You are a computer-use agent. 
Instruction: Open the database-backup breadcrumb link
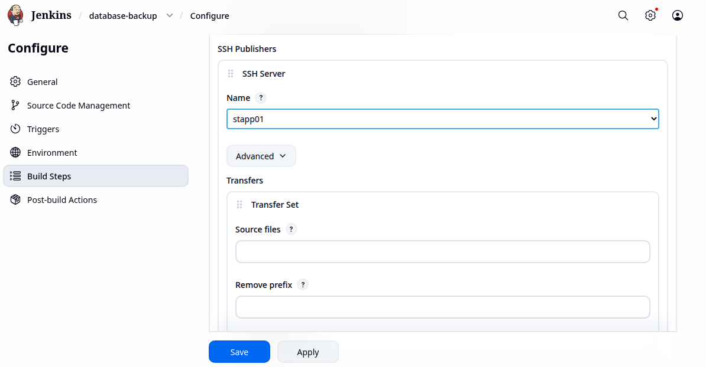[123, 16]
